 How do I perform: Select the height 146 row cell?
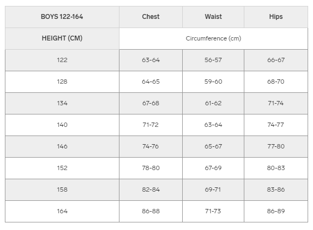[62, 146]
